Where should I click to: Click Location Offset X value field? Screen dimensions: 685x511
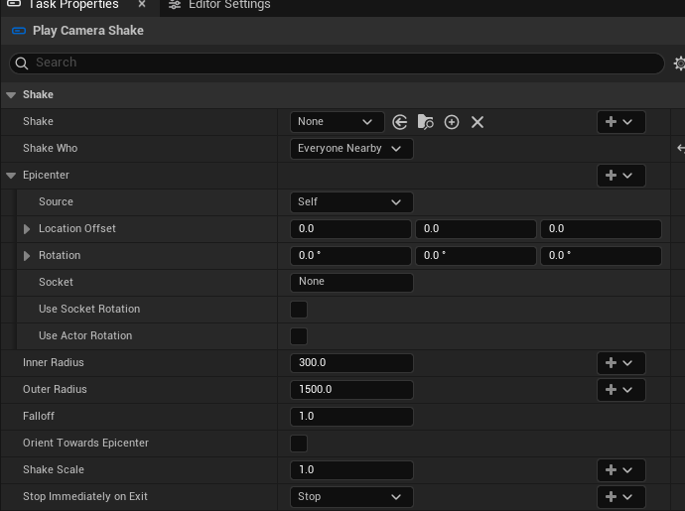(x=350, y=229)
